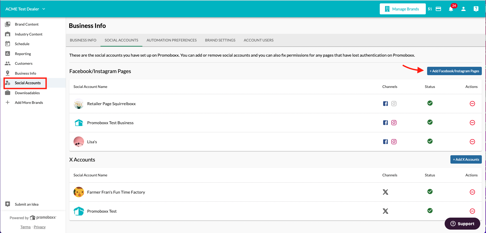Viewport: 486px width, 233px height.
Task: Remove Farmer Fran's Fun Time Factory account
Action: pos(472,192)
